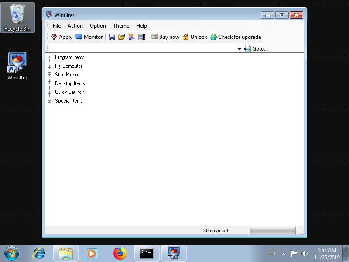The height and width of the screenshot is (262, 349).
Task: Open the File menu
Action: pos(57,26)
